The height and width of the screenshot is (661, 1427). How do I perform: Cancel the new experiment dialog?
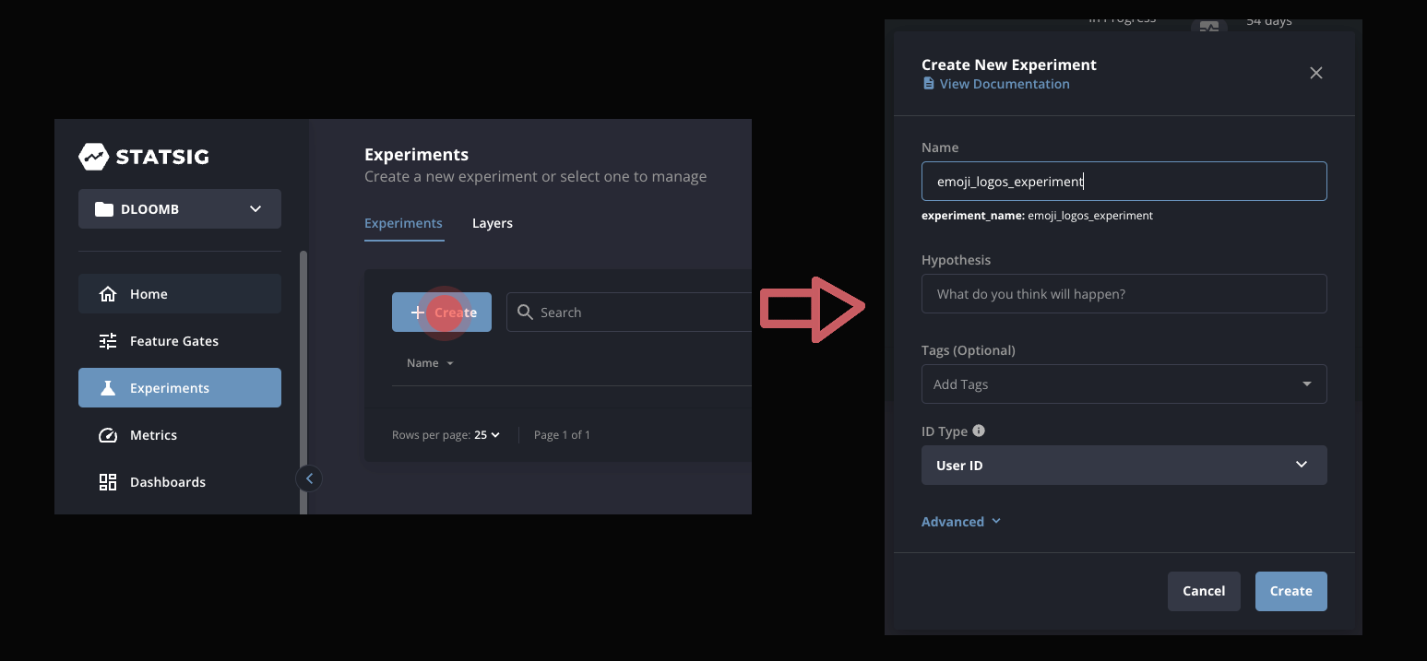[x=1204, y=592]
